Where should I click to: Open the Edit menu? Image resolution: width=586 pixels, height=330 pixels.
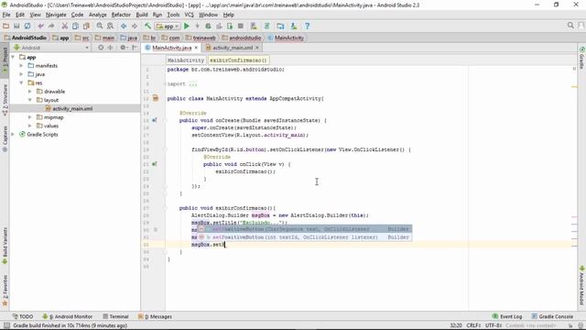pyautogui.click(x=20, y=15)
